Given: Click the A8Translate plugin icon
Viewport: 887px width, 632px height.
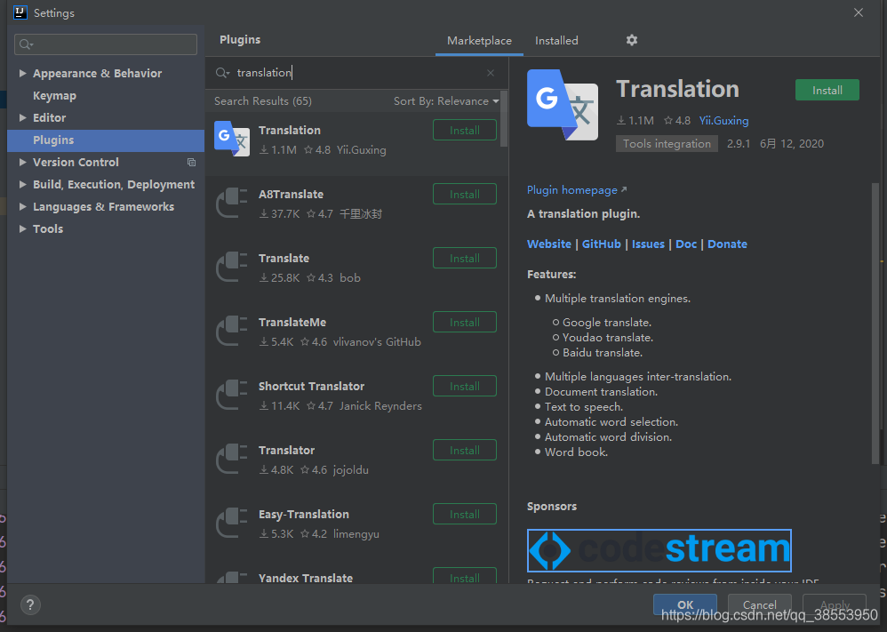Looking at the screenshot, I should click(x=232, y=203).
